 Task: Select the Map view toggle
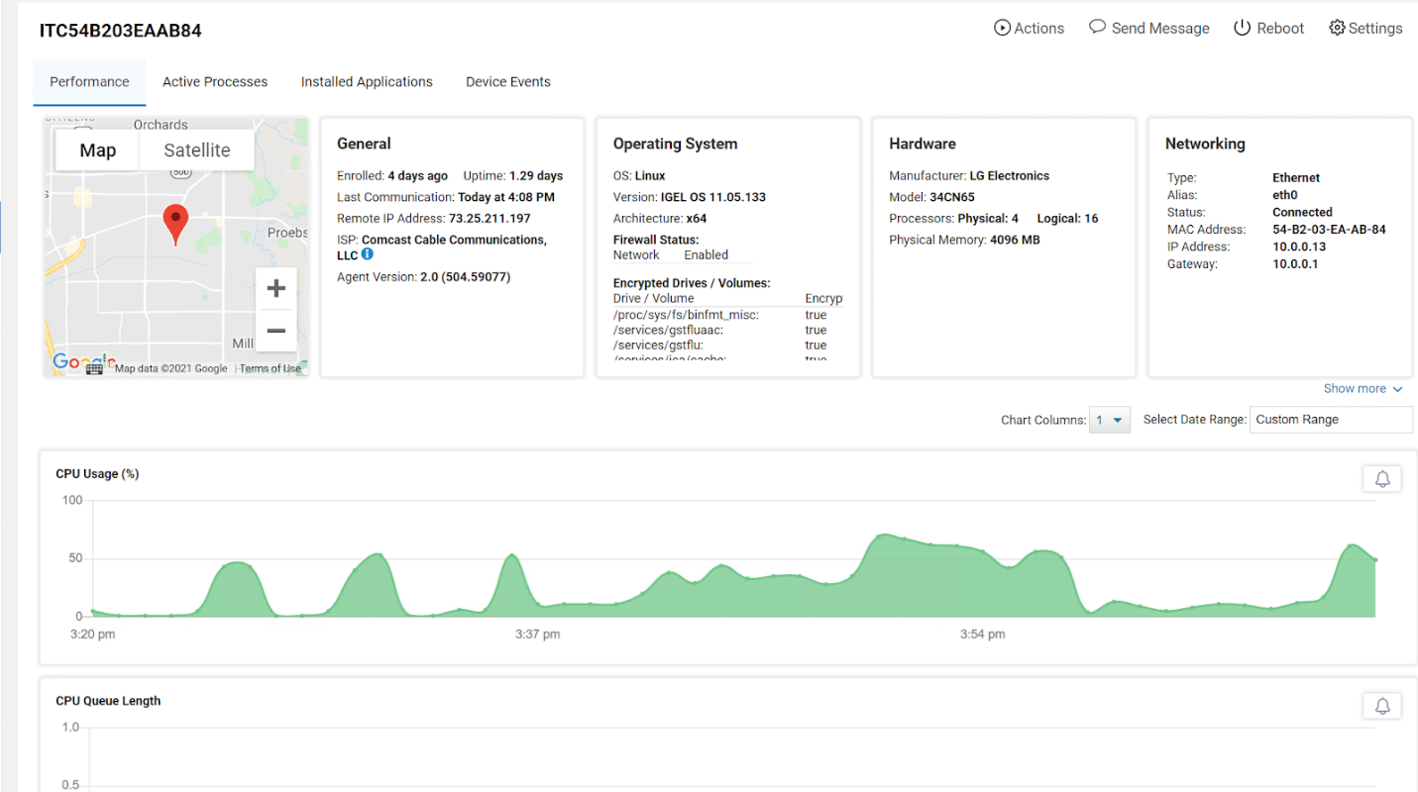click(x=97, y=150)
